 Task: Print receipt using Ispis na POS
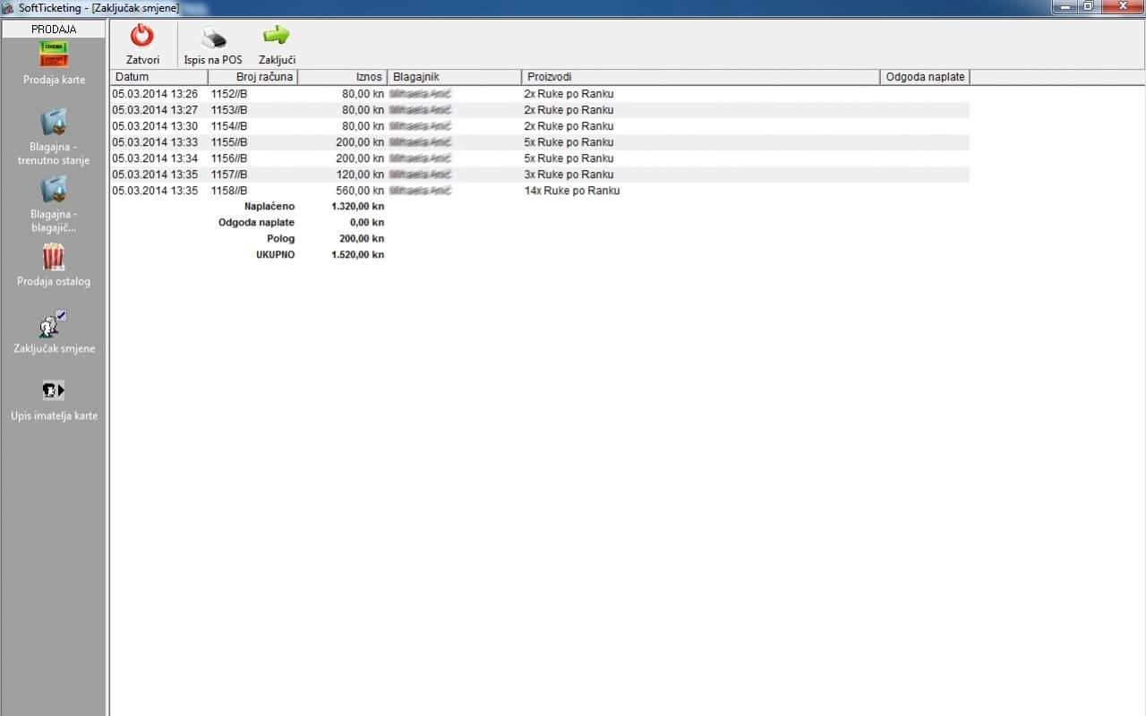(213, 38)
